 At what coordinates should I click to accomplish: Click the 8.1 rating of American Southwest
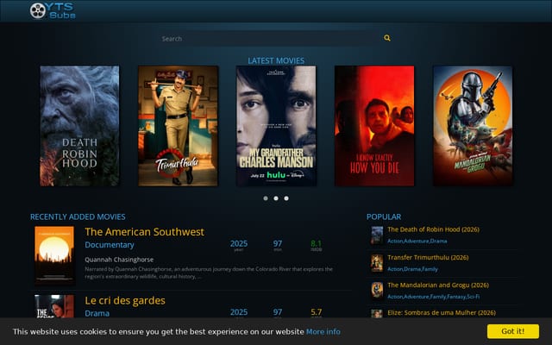317,243
